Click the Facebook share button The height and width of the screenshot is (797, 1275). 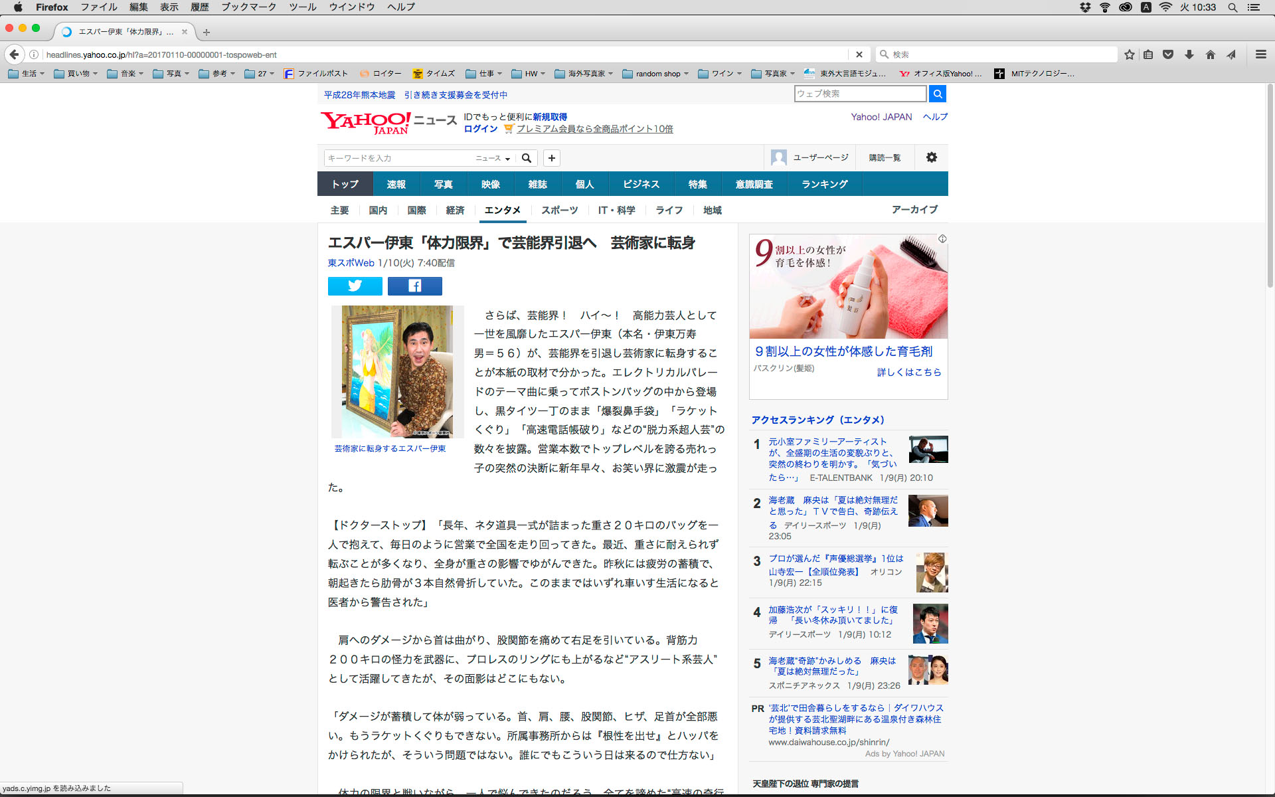[414, 286]
